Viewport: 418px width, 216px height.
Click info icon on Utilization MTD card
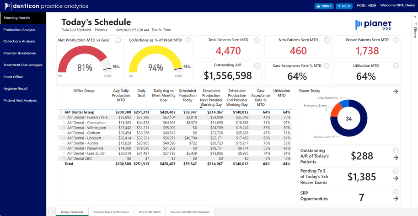point(395,66)
